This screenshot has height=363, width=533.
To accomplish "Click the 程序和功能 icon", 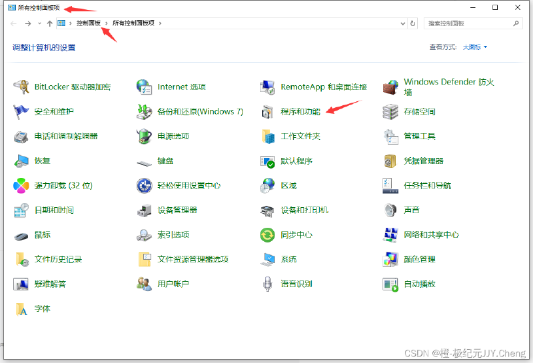I will coord(267,112).
